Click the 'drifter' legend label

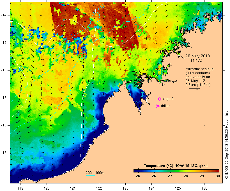pos(165,106)
